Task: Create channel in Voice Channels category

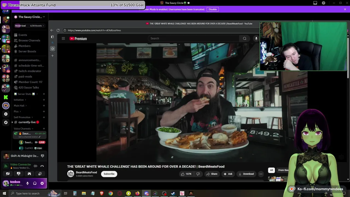Action: (x=44, y=129)
